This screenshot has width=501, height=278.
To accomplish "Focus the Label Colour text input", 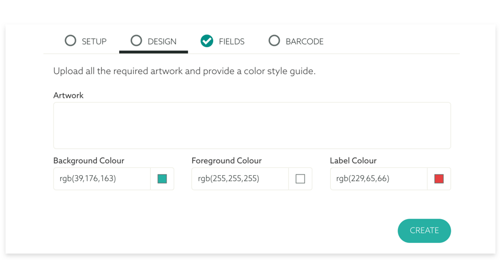I will point(379,179).
